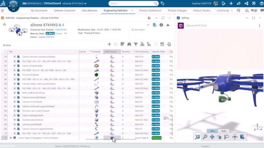Viewport: 264px width, 148px height.
Task: Switch to the Product Changes tab
Action: [177, 11]
